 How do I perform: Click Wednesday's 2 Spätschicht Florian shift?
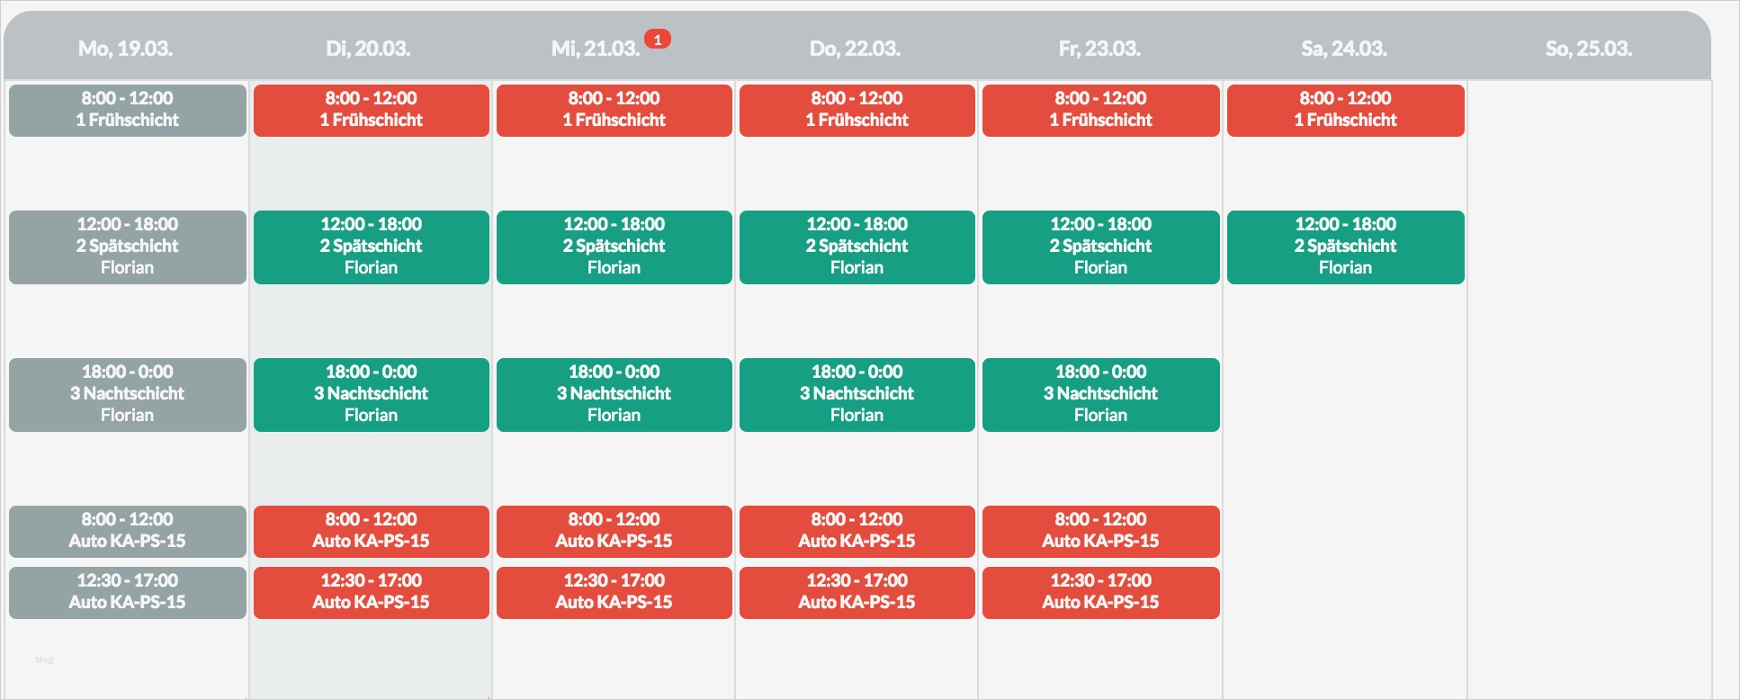click(614, 247)
